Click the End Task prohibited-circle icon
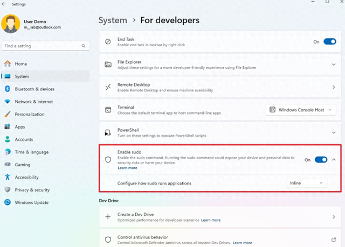345x247 pixels. point(108,41)
